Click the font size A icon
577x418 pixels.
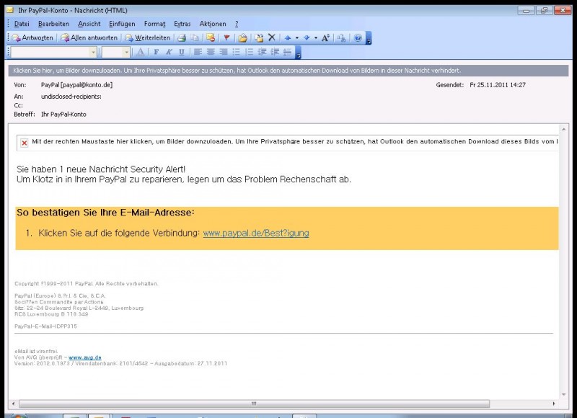click(x=325, y=38)
